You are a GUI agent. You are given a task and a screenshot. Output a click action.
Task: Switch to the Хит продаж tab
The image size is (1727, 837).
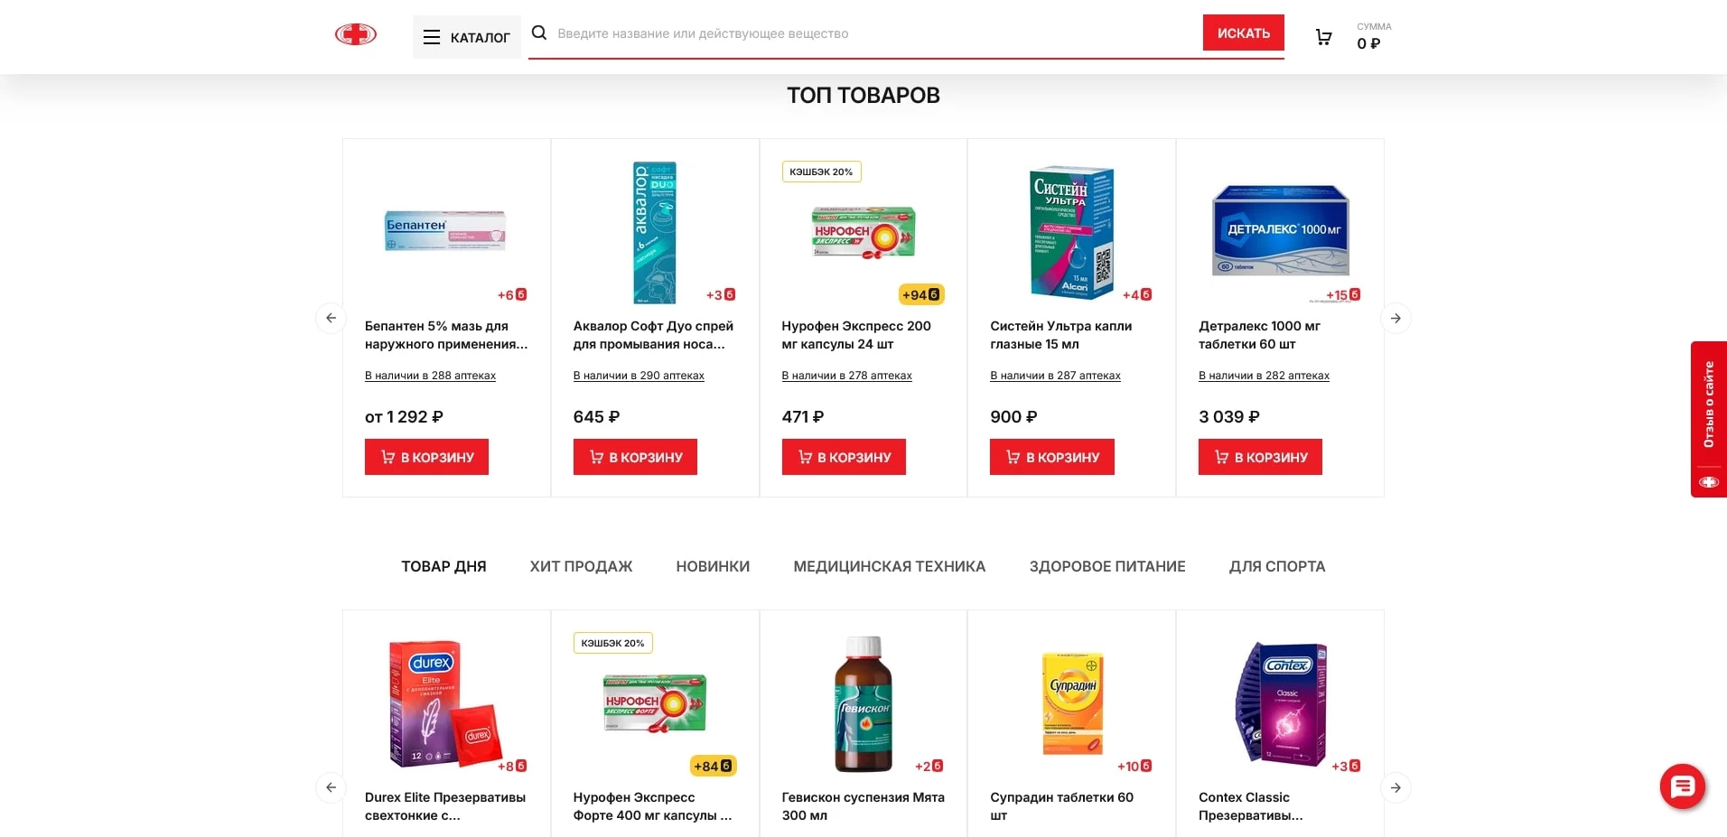[x=581, y=566]
